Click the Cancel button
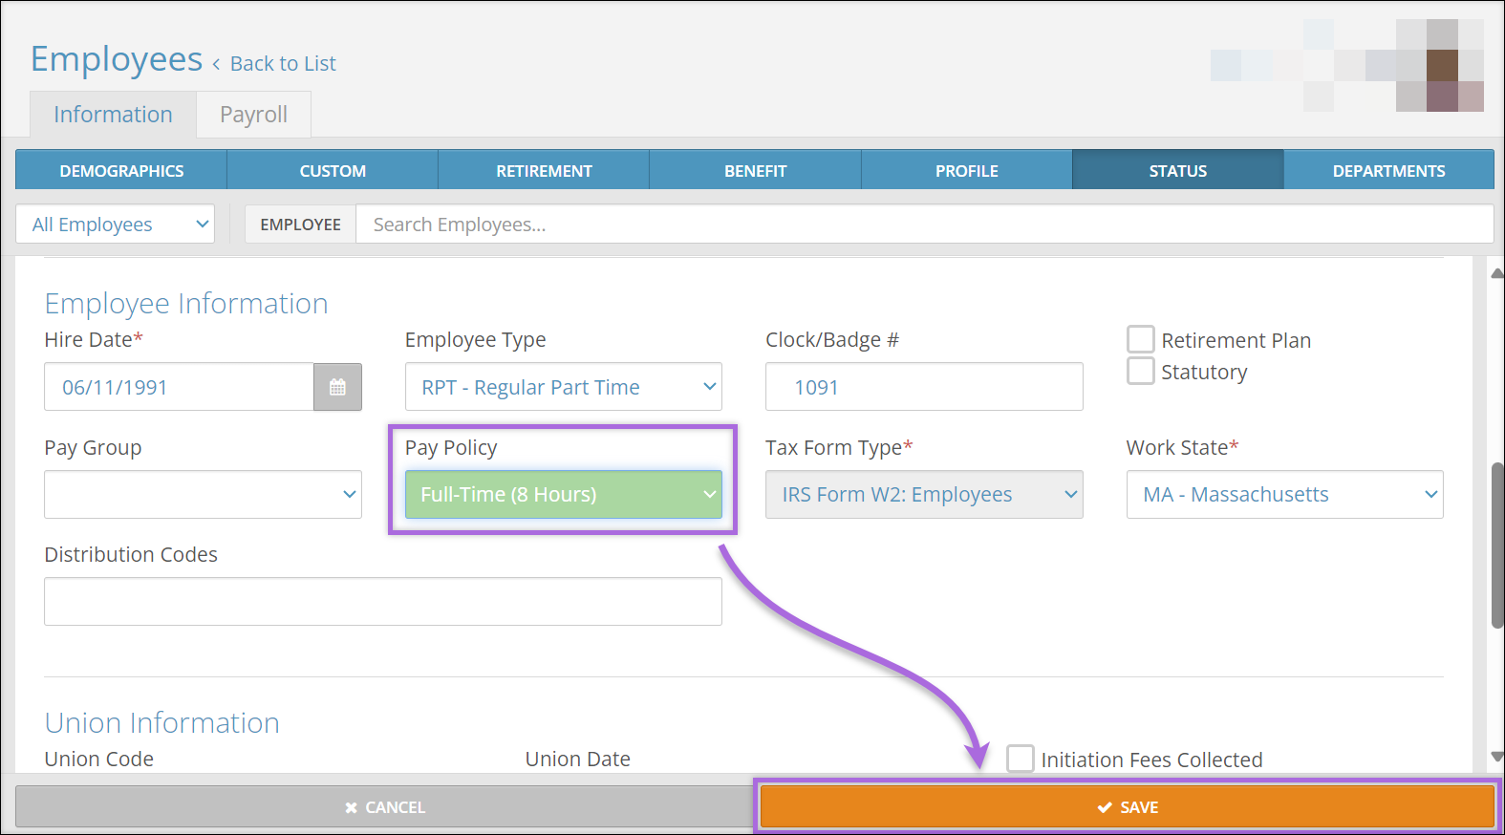This screenshot has width=1505, height=835. (x=384, y=807)
